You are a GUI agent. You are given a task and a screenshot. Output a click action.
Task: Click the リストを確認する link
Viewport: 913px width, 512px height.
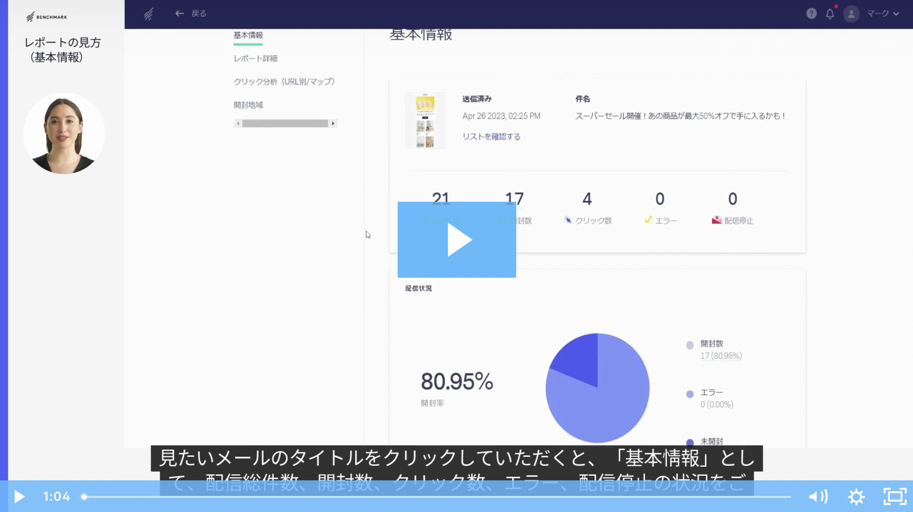point(491,137)
